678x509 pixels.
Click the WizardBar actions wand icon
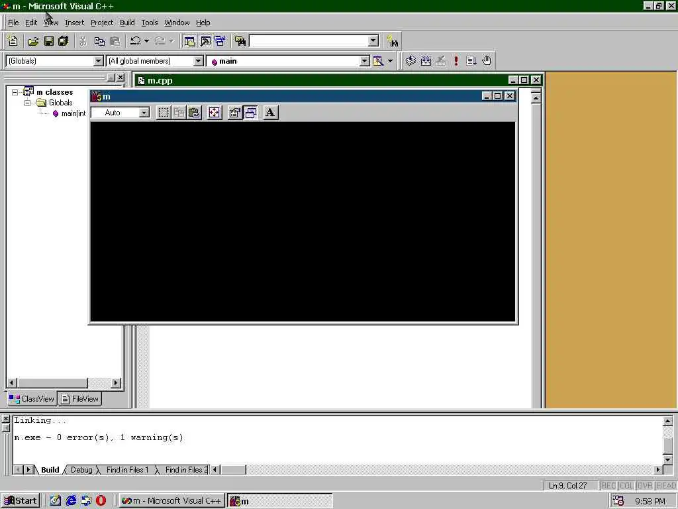coord(378,61)
